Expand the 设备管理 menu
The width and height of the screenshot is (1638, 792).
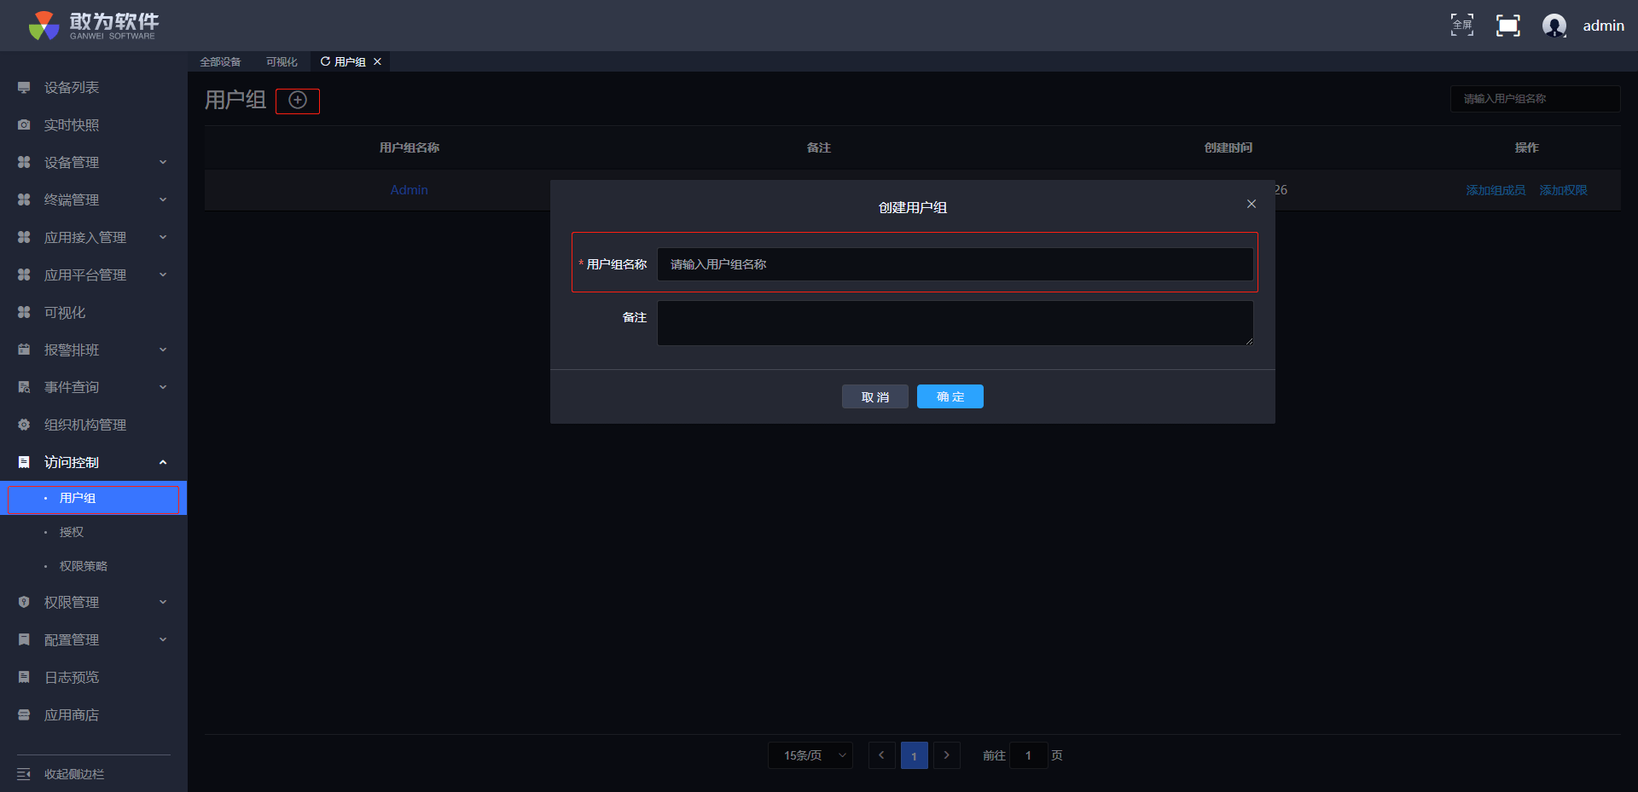[x=92, y=162]
